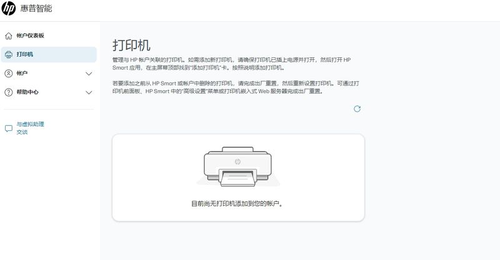Screen dimensions: 500x260
Task: Open the 与虚拟助理交谈 link
Action: pos(30,128)
